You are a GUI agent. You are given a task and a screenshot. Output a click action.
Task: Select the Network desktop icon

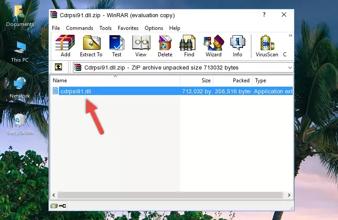pyautogui.click(x=20, y=88)
